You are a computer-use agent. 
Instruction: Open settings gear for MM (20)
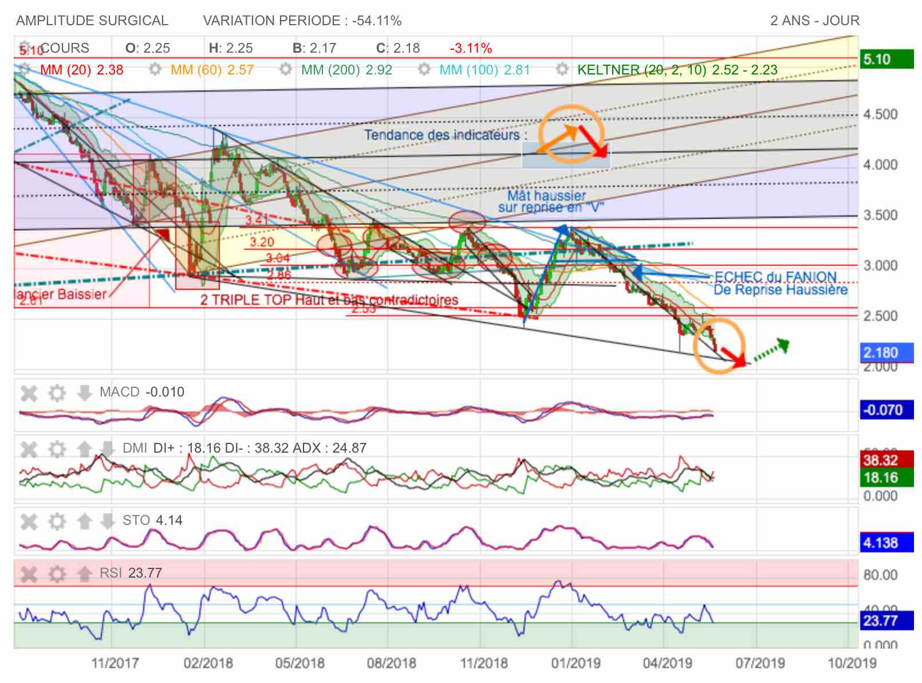(x=24, y=69)
